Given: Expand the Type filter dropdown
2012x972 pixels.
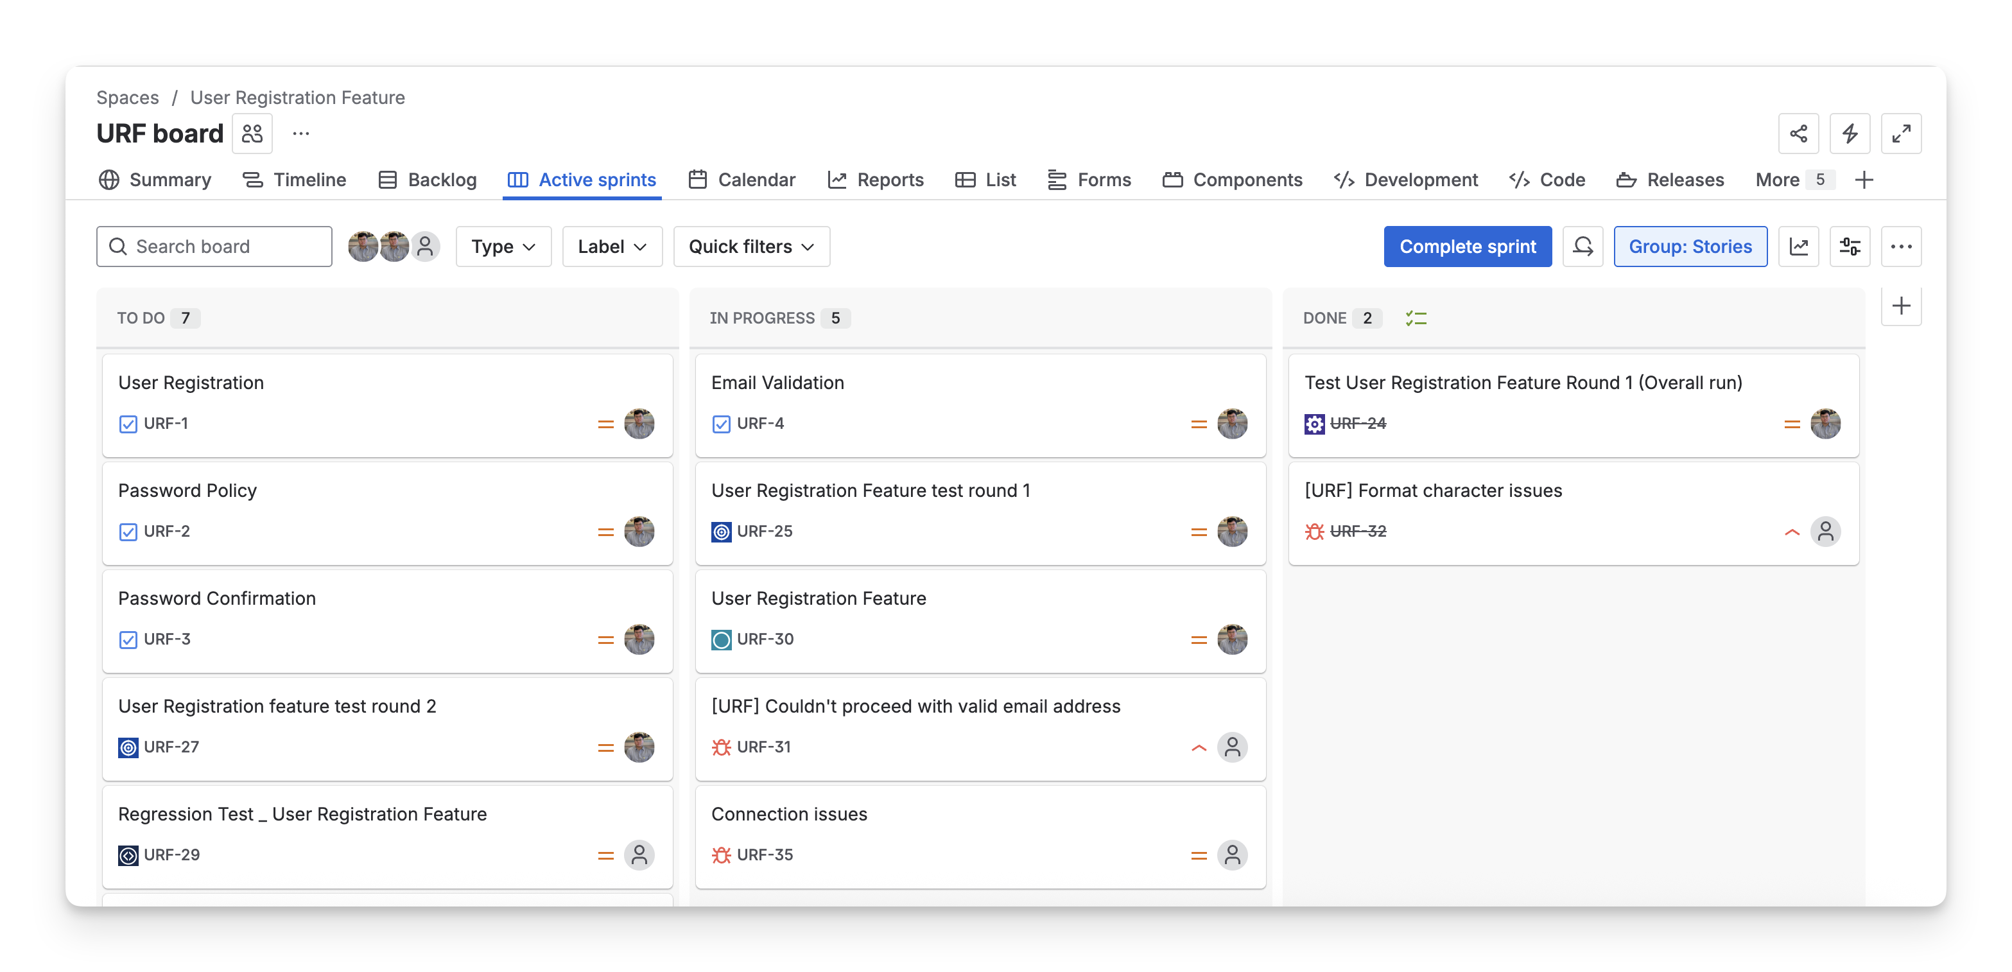Looking at the screenshot, I should click(x=503, y=247).
